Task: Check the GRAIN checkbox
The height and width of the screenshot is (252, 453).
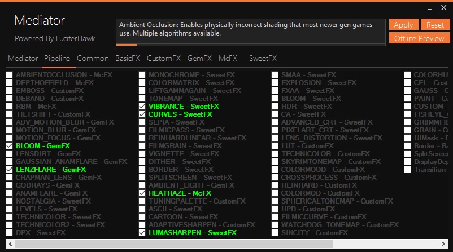Action: coord(407,130)
